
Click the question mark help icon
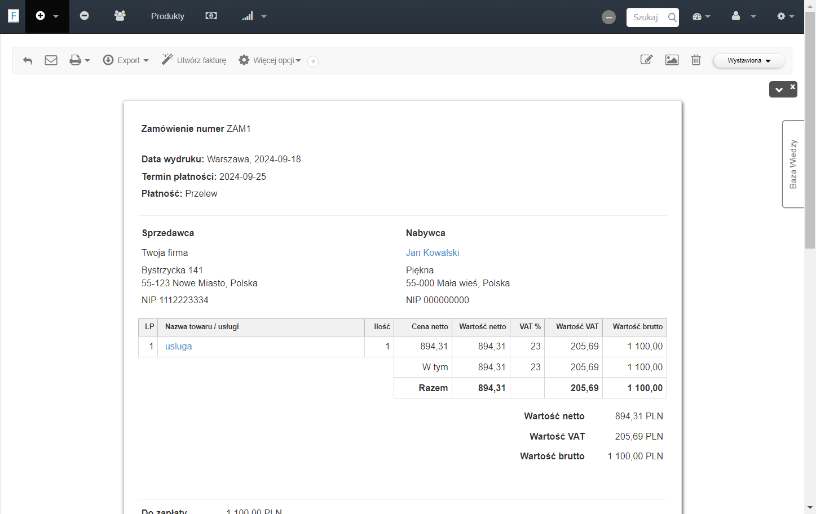pyautogui.click(x=313, y=61)
